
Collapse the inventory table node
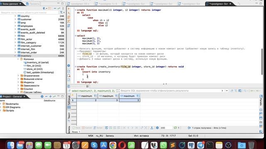pyautogui.click(x=15, y=55)
